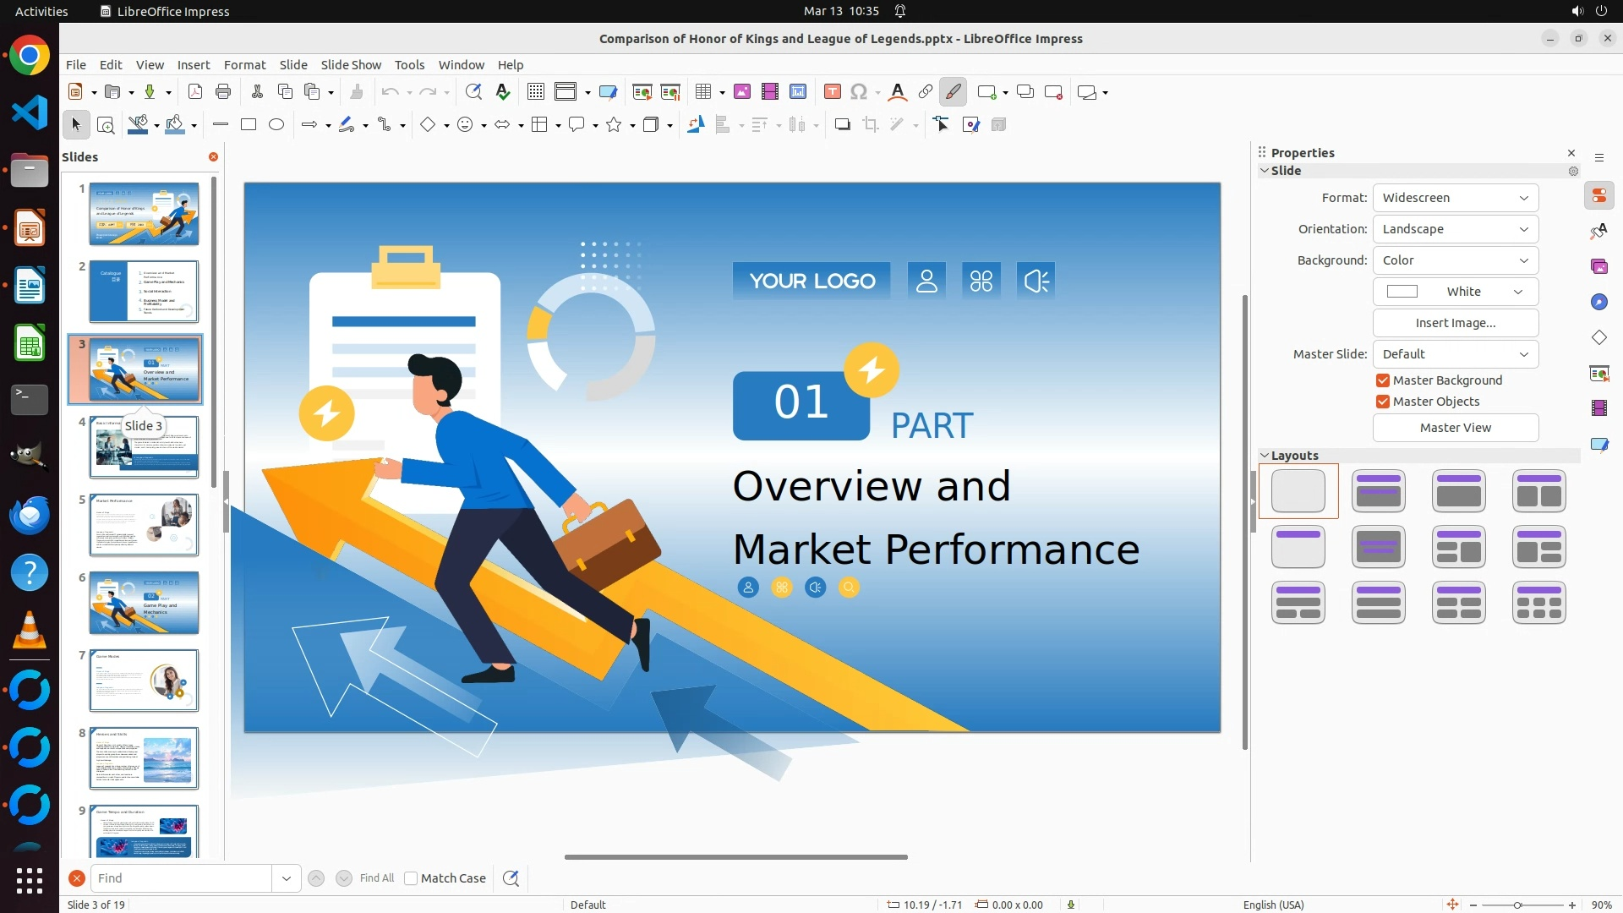Enable Match Case in find bar

pyautogui.click(x=411, y=878)
